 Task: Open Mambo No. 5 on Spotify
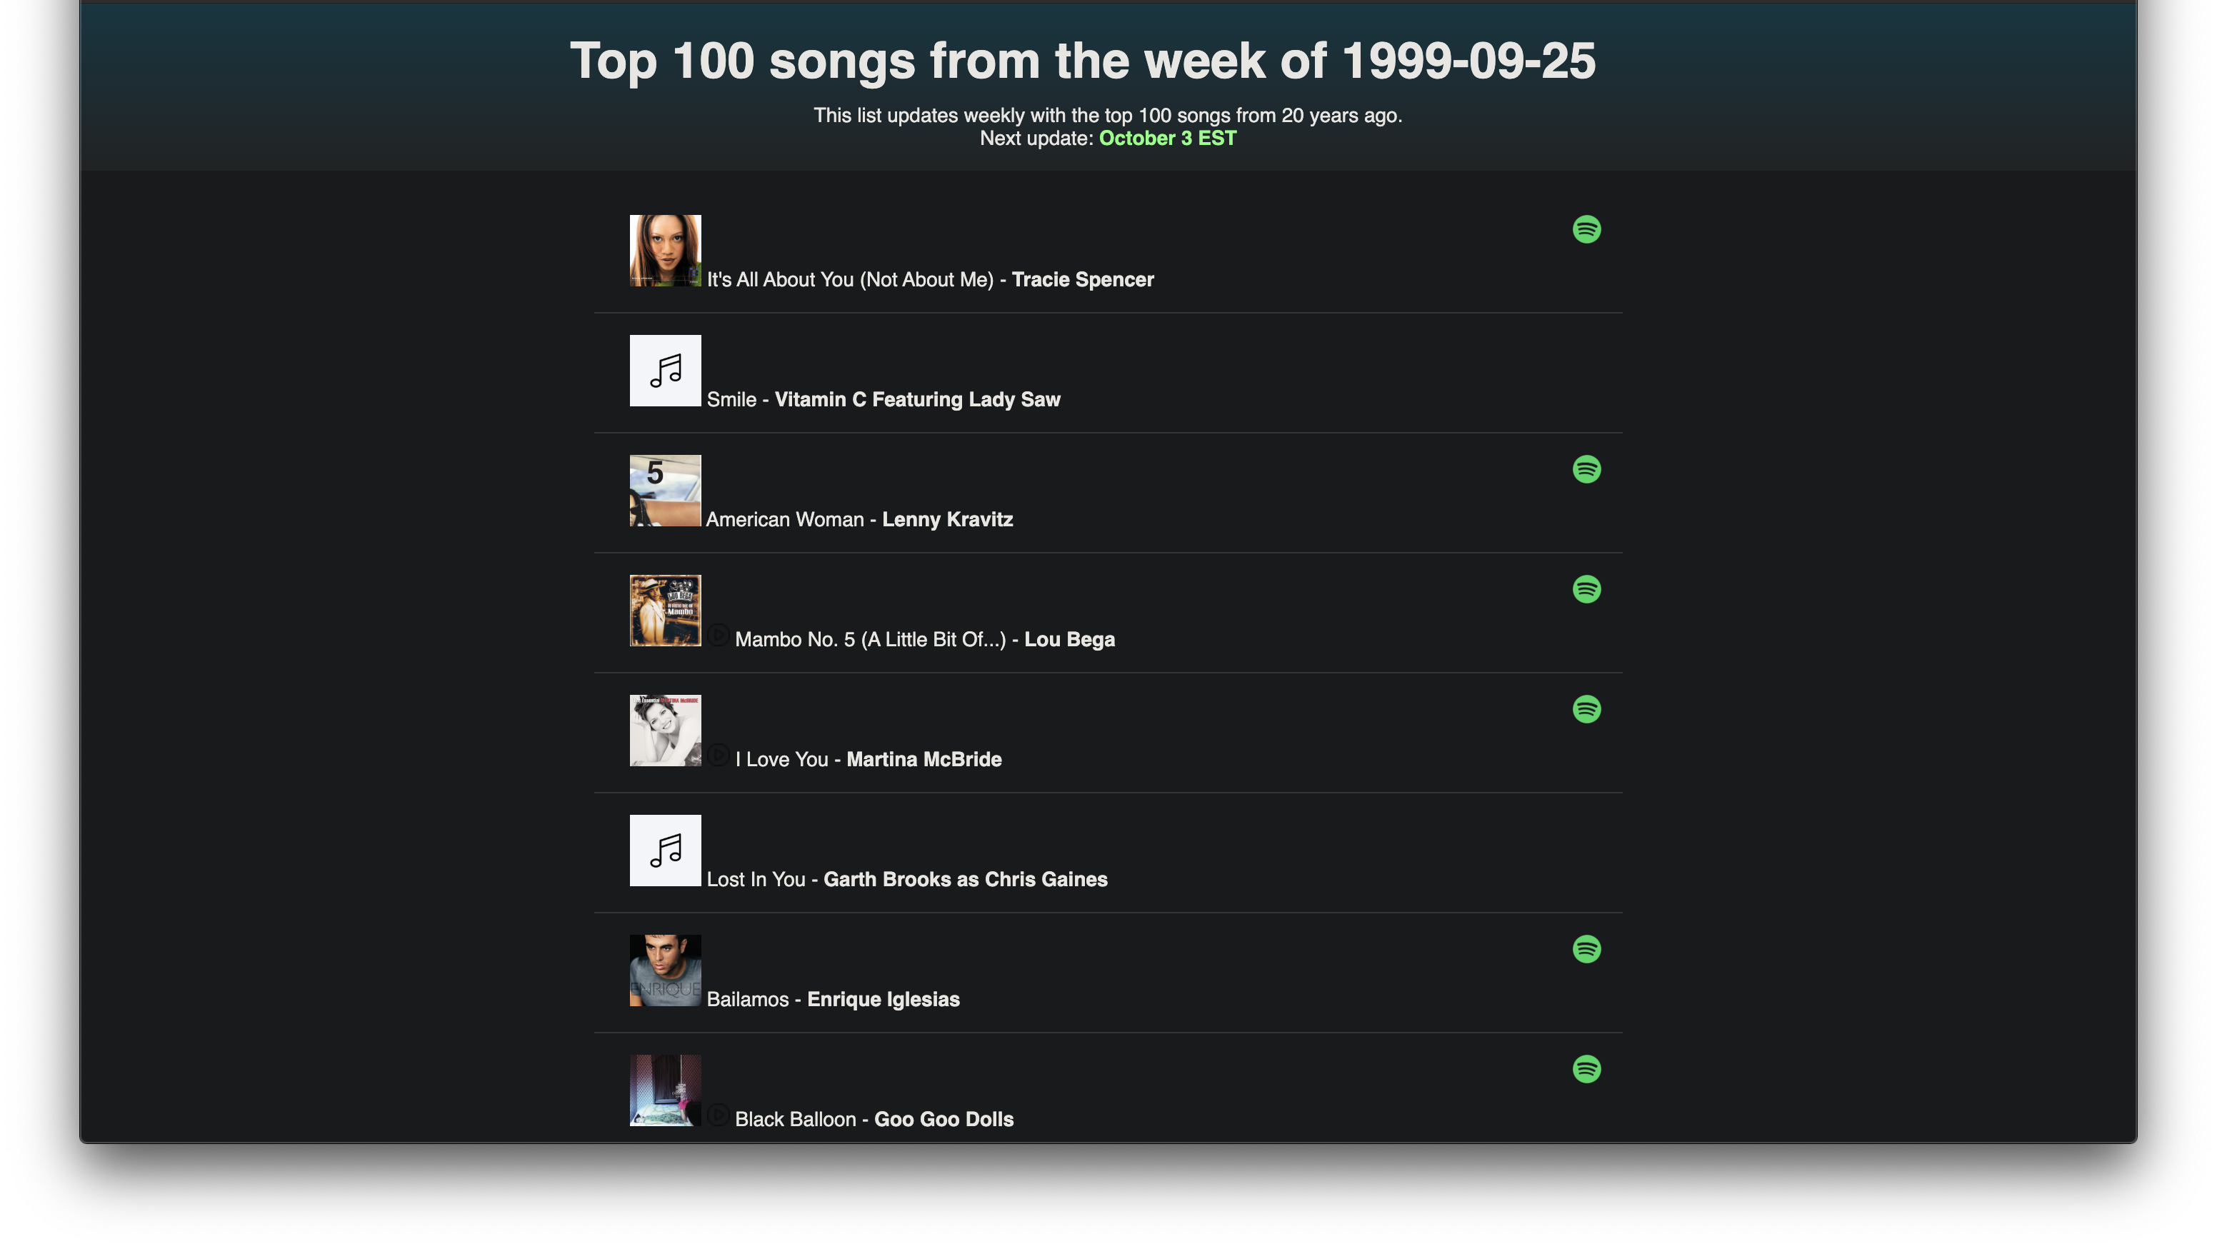(1586, 588)
